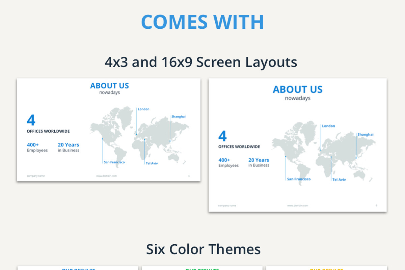This screenshot has height=270, width=405.
Task: Click "OFFICES WORLDWIDE" in the widescreen slide
Action: point(48,131)
